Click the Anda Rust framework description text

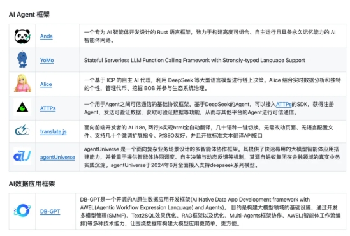click(x=210, y=36)
